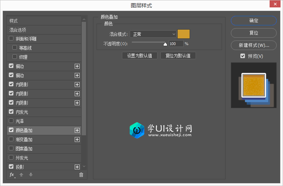The image size is (283, 186).
Task: Add another 投影 with its plus icon
Action: point(77,167)
